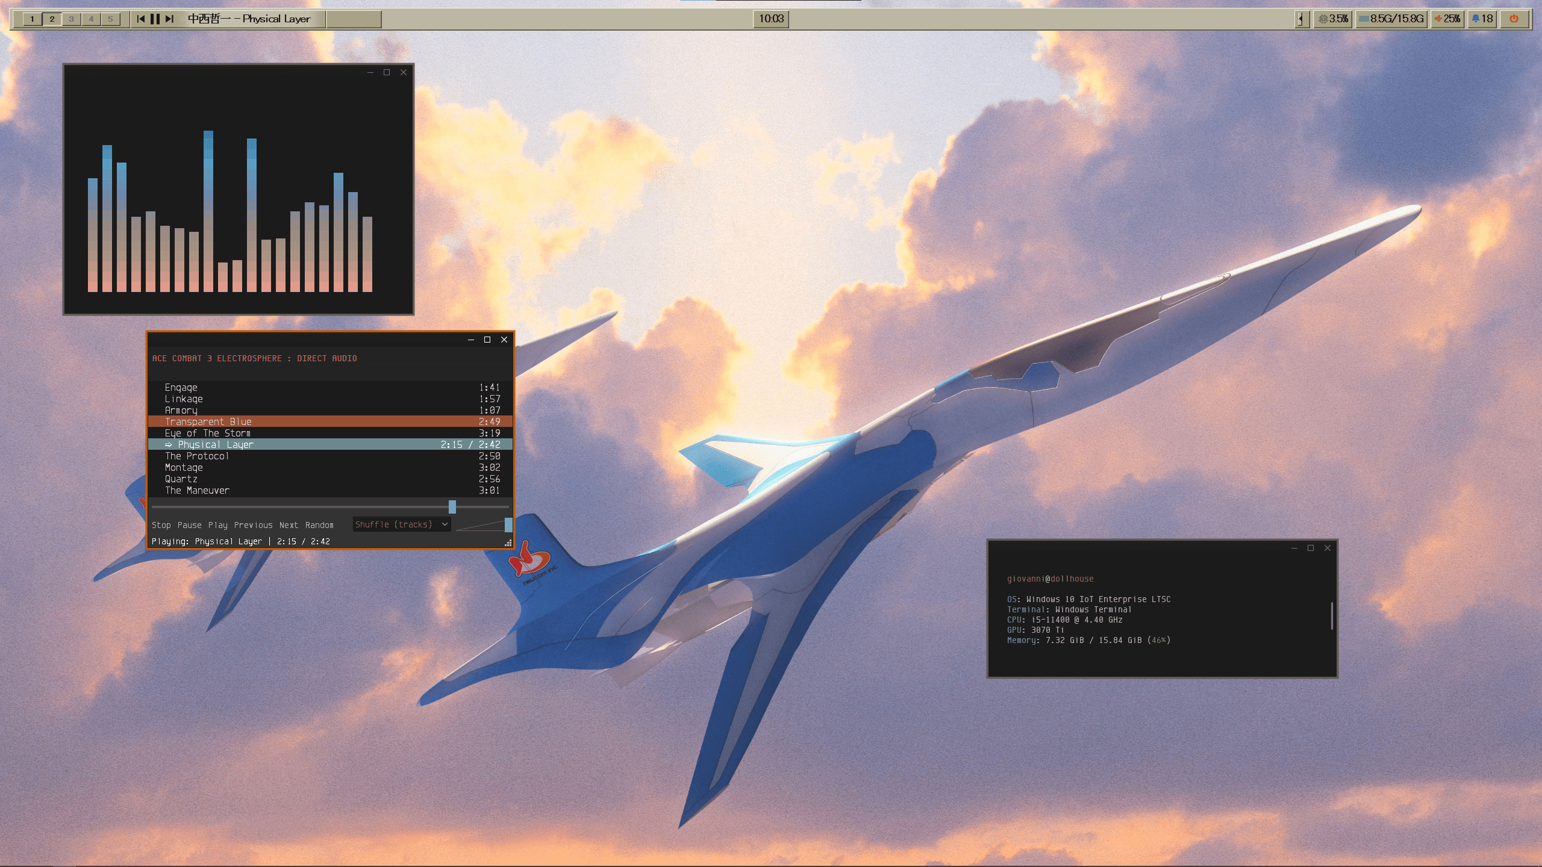Select the playing Physical Layer row

330,445
